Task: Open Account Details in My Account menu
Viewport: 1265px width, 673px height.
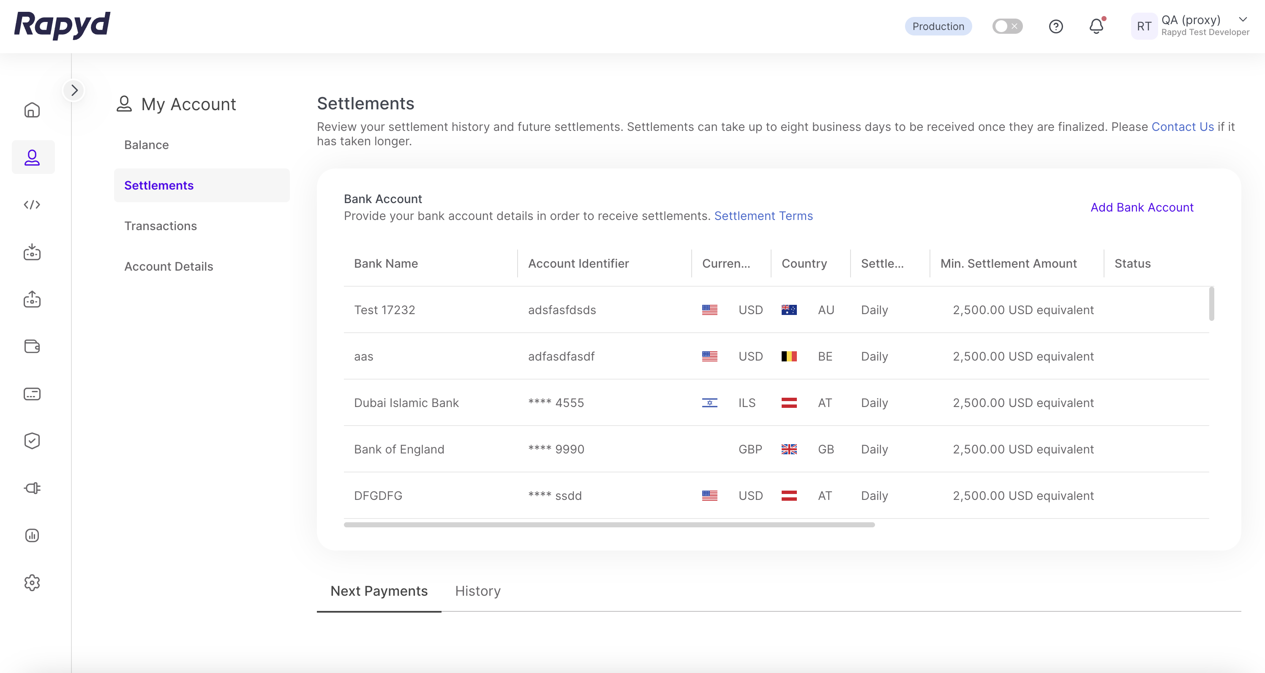Action: tap(169, 266)
